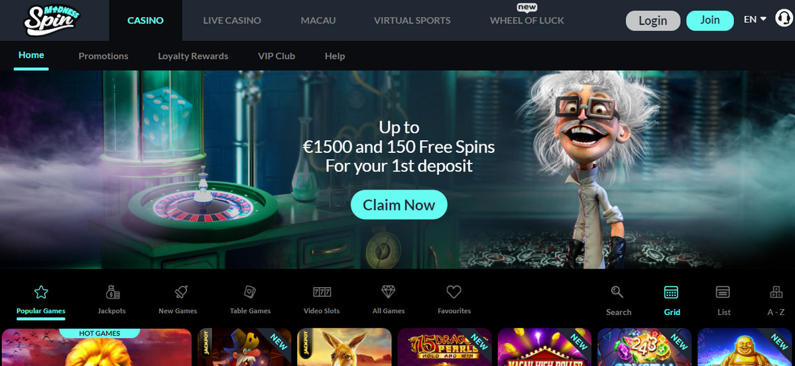
Task: Open the Promotions menu item
Action: [x=103, y=56]
